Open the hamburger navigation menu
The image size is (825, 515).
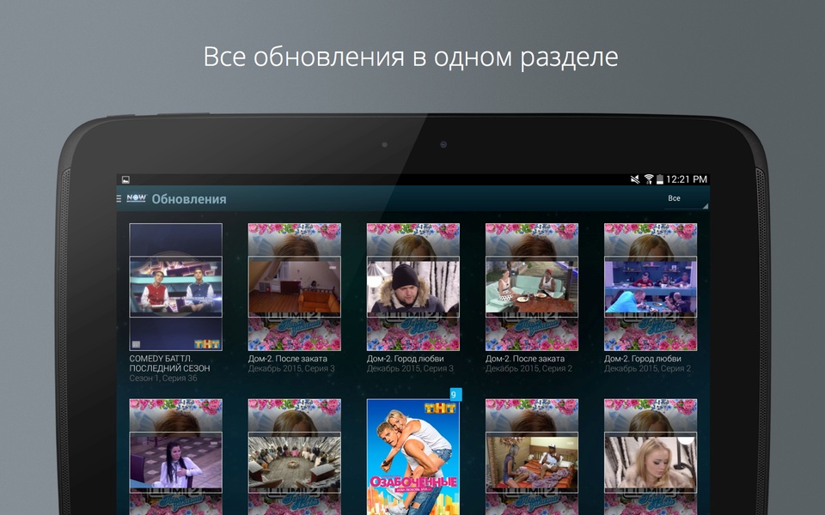119,198
